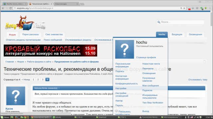Click the zoom magnifier in the address bar
This screenshot has width=213, height=119.
181,8
